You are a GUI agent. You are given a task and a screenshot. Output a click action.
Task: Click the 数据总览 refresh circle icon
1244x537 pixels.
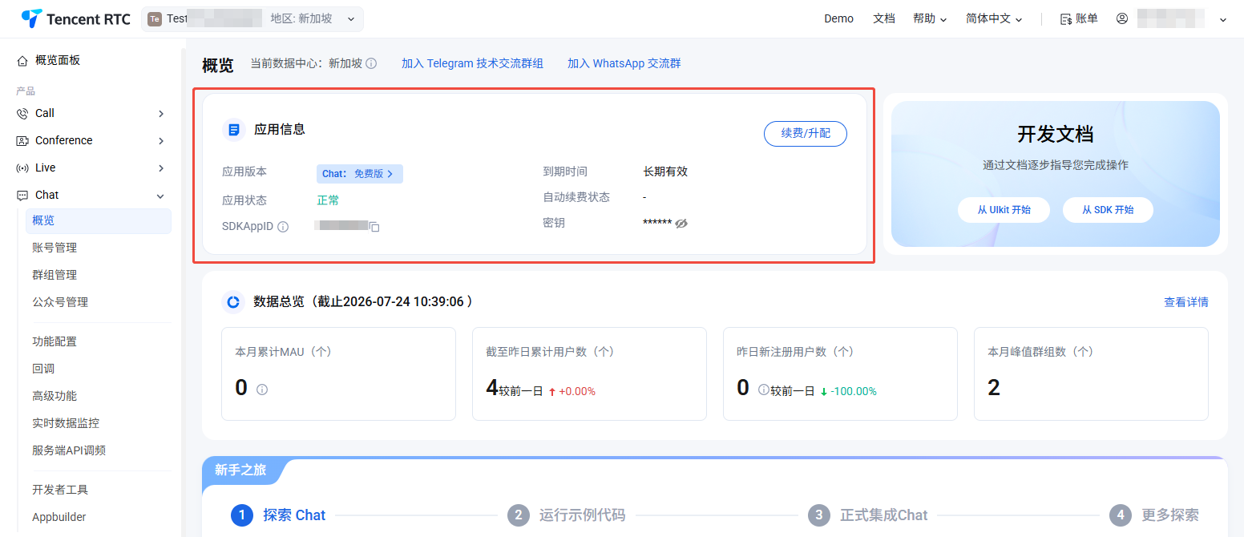pyautogui.click(x=233, y=302)
